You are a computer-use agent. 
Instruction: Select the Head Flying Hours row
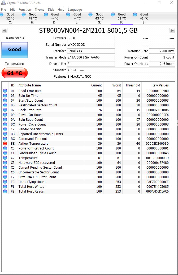pyautogui.click(x=86, y=182)
